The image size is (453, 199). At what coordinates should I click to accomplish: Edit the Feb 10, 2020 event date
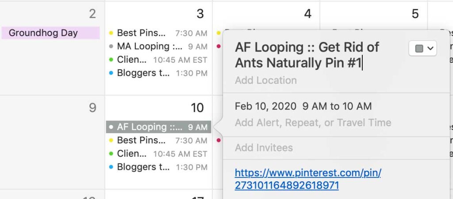(x=265, y=106)
